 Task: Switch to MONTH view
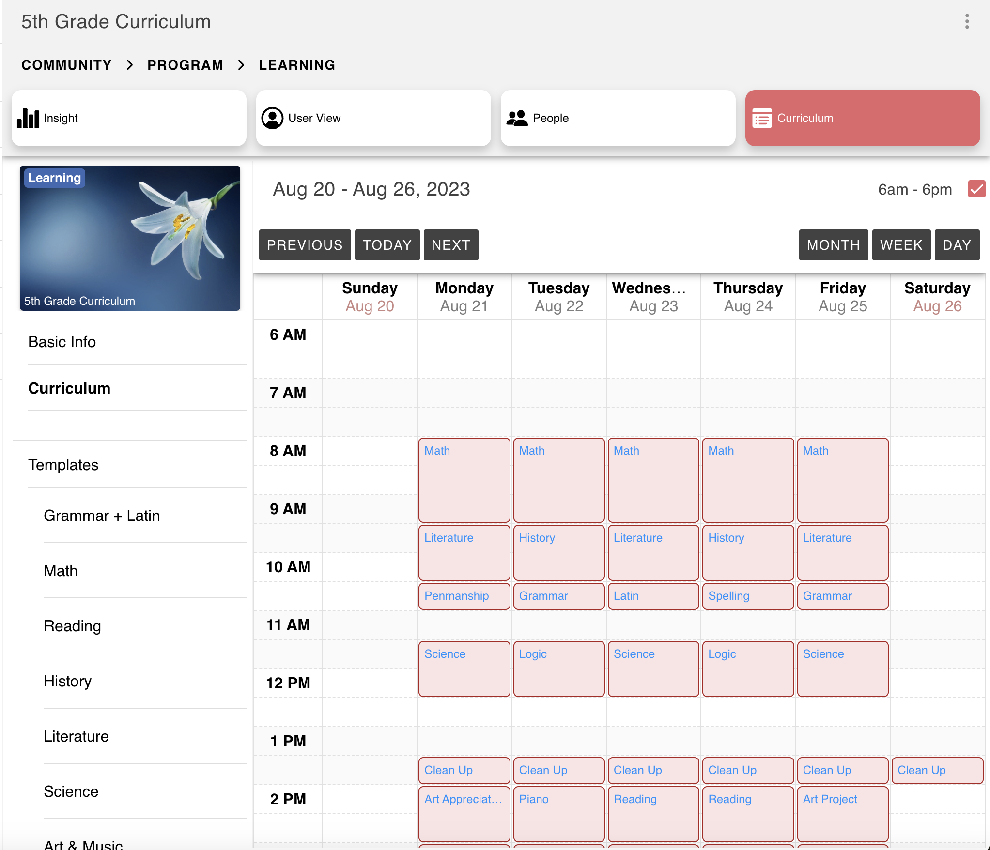pyautogui.click(x=833, y=245)
